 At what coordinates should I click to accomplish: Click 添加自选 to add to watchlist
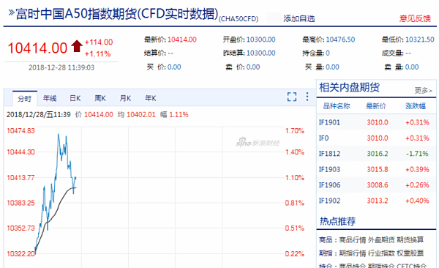coord(299,19)
